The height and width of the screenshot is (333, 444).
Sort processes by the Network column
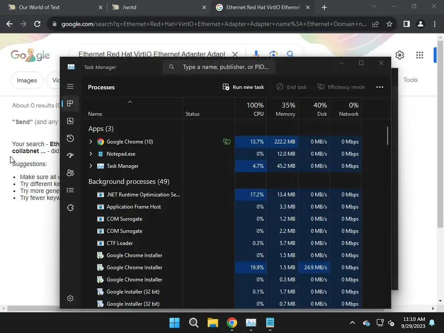coord(346,109)
